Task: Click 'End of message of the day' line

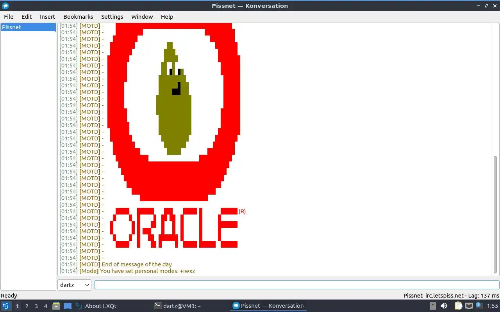Action: pyautogui.click(x=137, y=264)
